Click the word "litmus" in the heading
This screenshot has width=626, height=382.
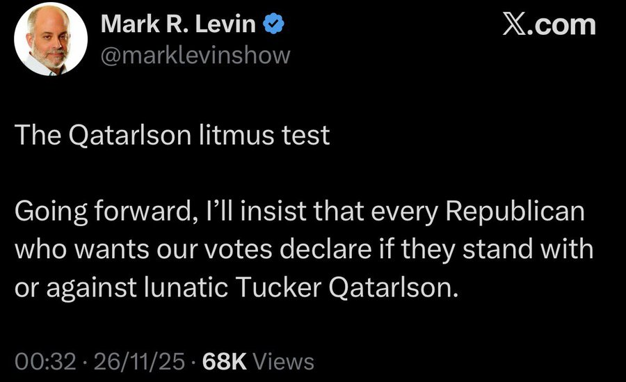click(236, 136)
